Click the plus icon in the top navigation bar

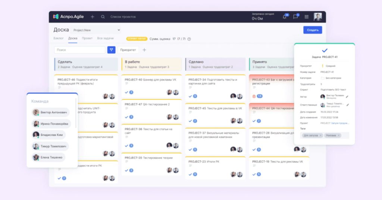pos(93,17)
